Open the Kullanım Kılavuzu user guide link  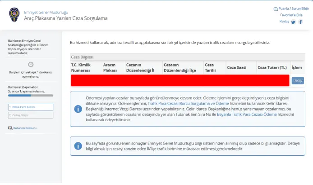coord(25,128)
